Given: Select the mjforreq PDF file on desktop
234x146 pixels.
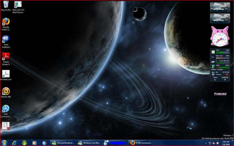Looking at the screenshot, I should [x=6, y=127].
